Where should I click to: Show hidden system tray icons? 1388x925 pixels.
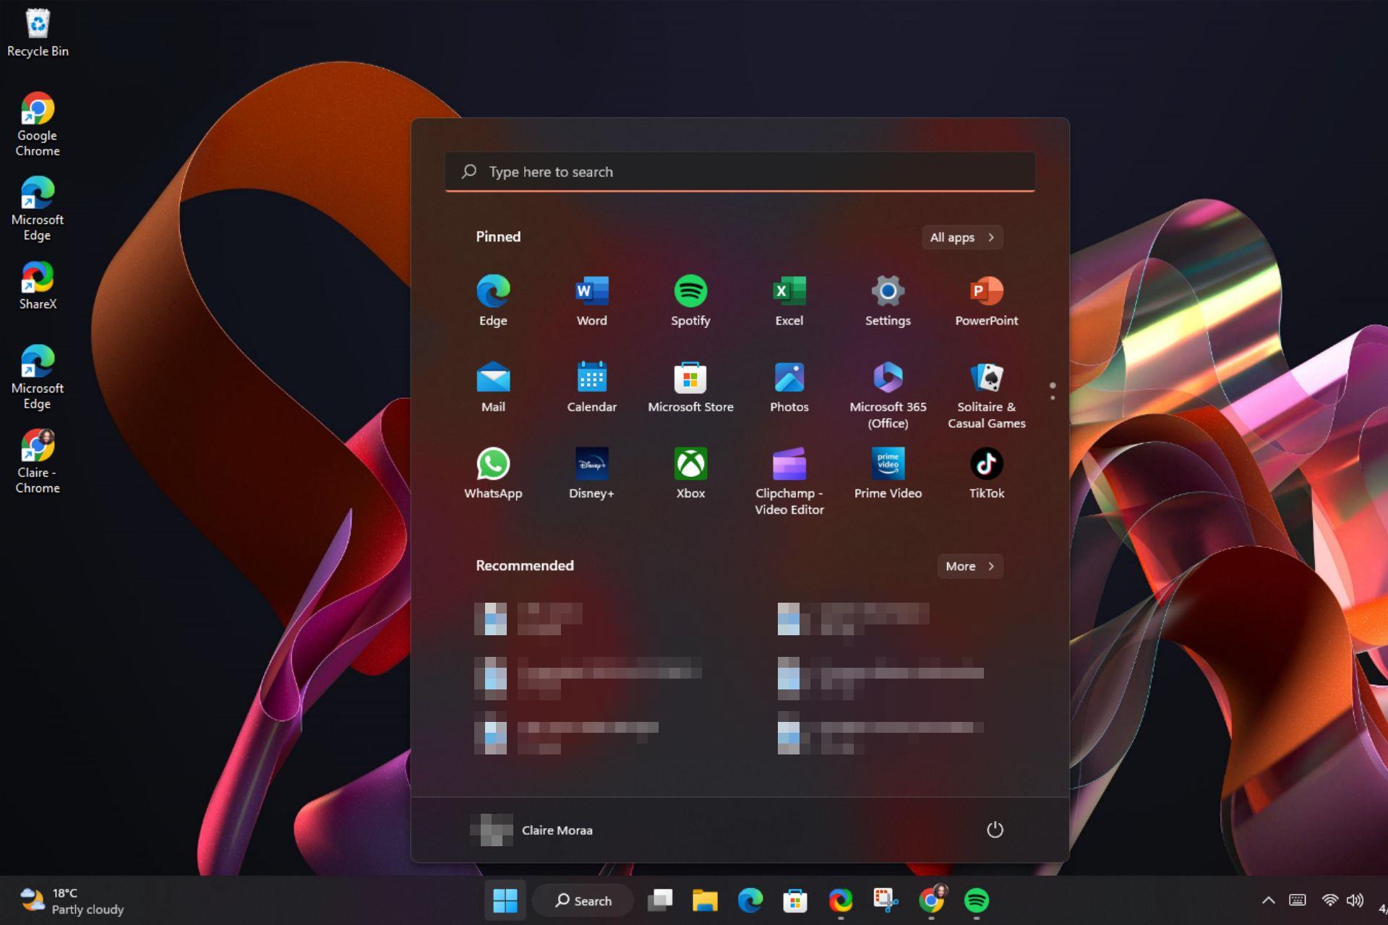pos(1268,900)
